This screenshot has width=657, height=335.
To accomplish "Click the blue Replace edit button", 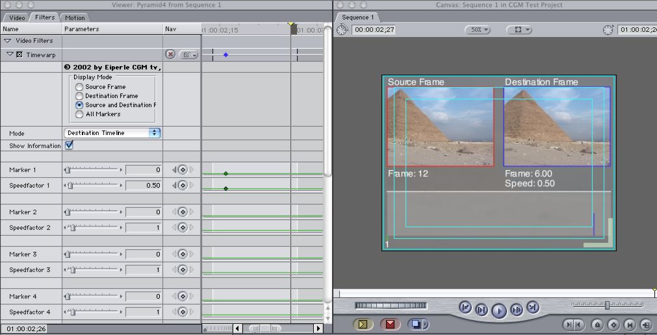I will (416, 324).
